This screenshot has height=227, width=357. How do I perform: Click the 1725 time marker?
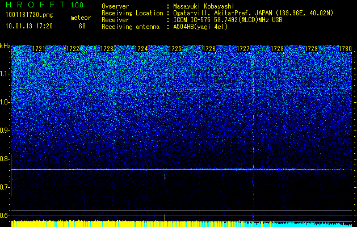pyautogui.click(x=175, y=49)
